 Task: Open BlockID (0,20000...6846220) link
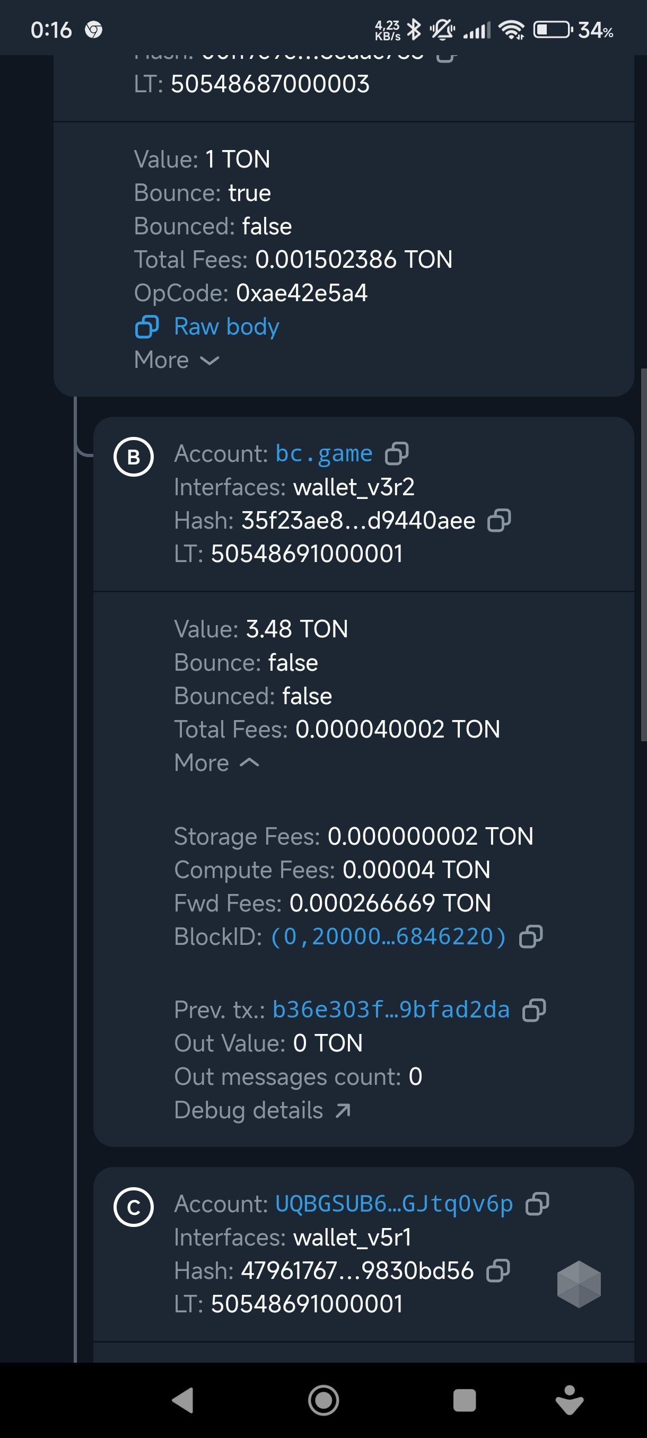[x=389, y=937]
